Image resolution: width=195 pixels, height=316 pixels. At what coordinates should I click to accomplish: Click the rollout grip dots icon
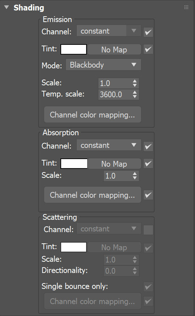click(x=186, y=8)
